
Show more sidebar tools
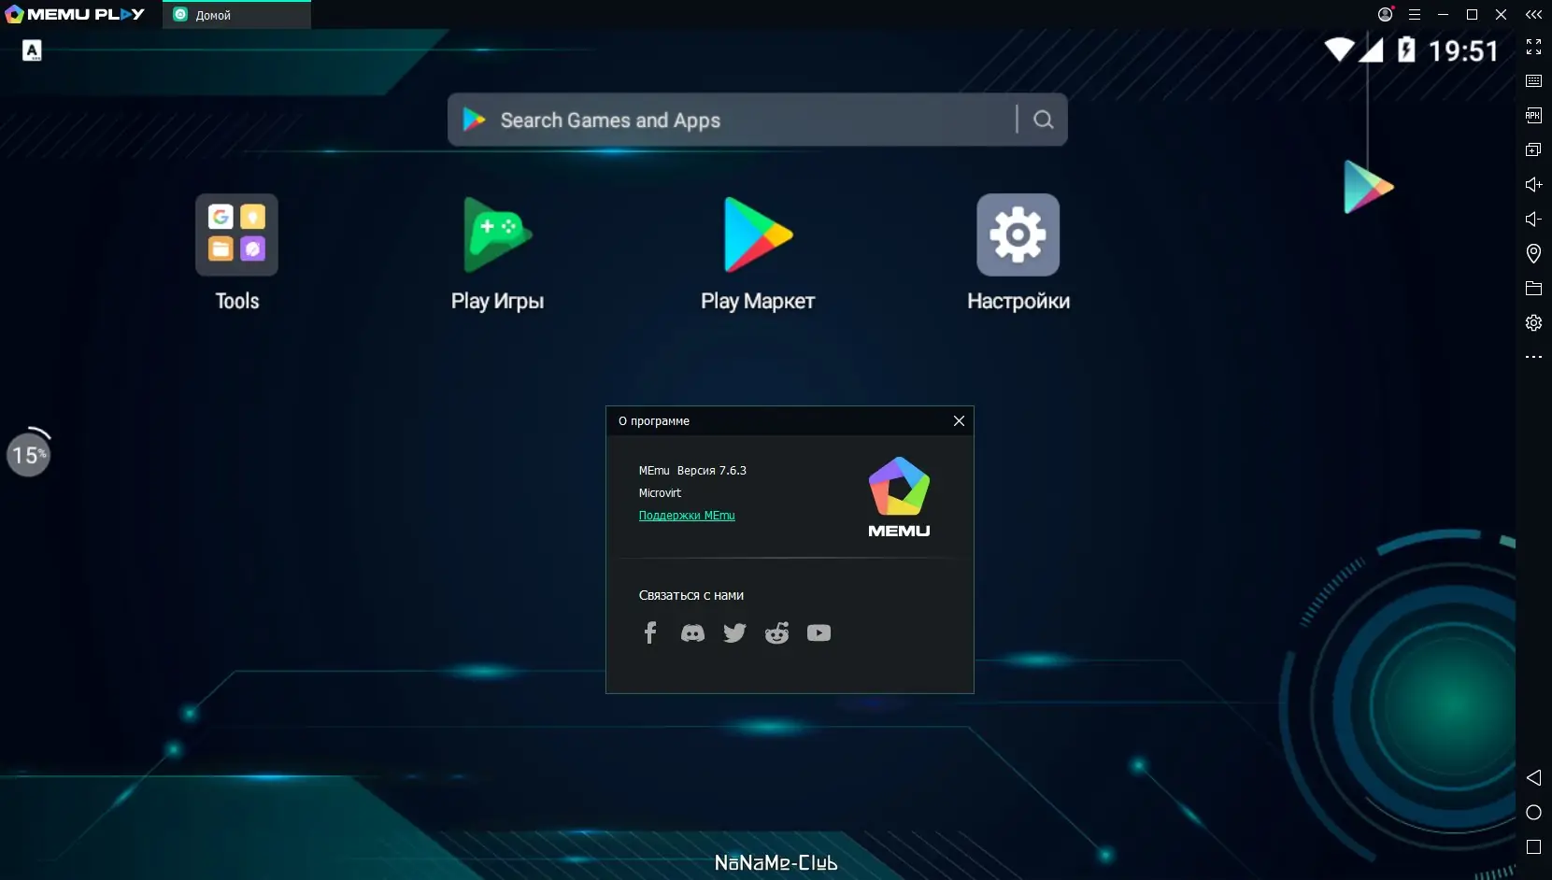pyautogui.click(x=1533, y=357)
